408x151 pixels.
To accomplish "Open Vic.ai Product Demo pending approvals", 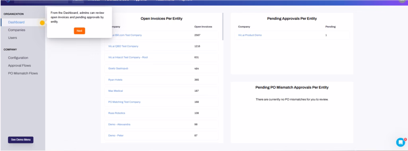I will [250, 35].
